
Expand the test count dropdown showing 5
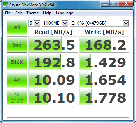[x=34, y=23]
